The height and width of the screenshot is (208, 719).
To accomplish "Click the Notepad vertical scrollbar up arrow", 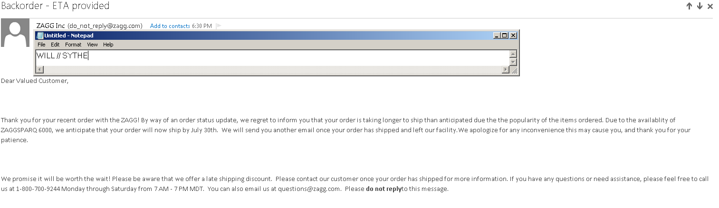I will click(513, 54).
